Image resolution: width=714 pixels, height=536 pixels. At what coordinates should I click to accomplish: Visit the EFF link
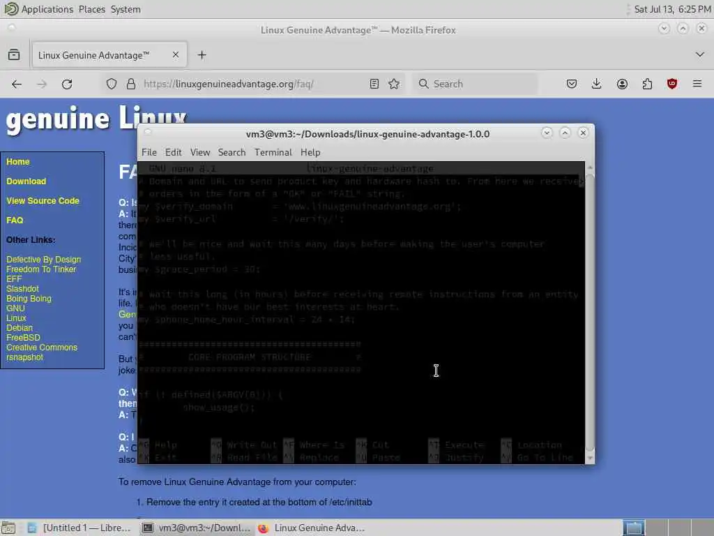pyautogui.click(x=14, y=279)
